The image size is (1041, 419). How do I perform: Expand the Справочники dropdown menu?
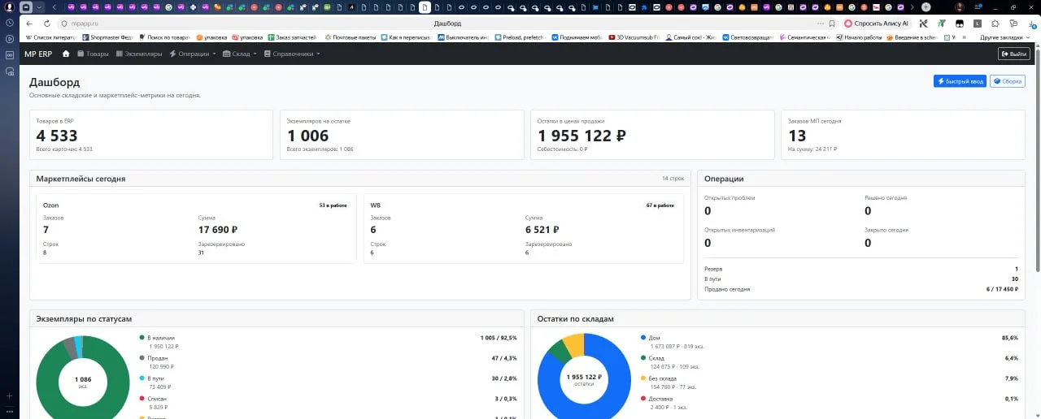292,54
